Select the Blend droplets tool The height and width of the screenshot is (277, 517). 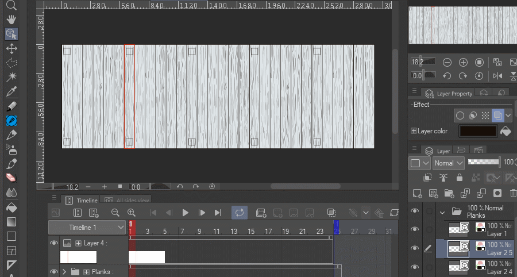tap(11, 193)
